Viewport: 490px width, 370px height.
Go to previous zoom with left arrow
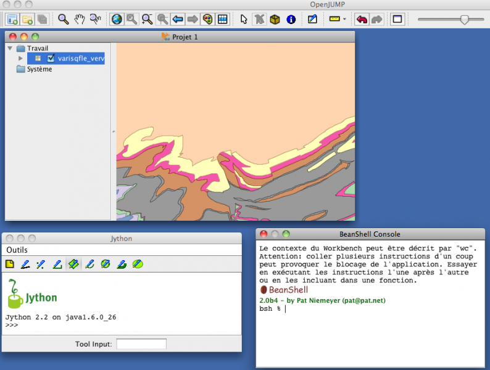point(178,19)
